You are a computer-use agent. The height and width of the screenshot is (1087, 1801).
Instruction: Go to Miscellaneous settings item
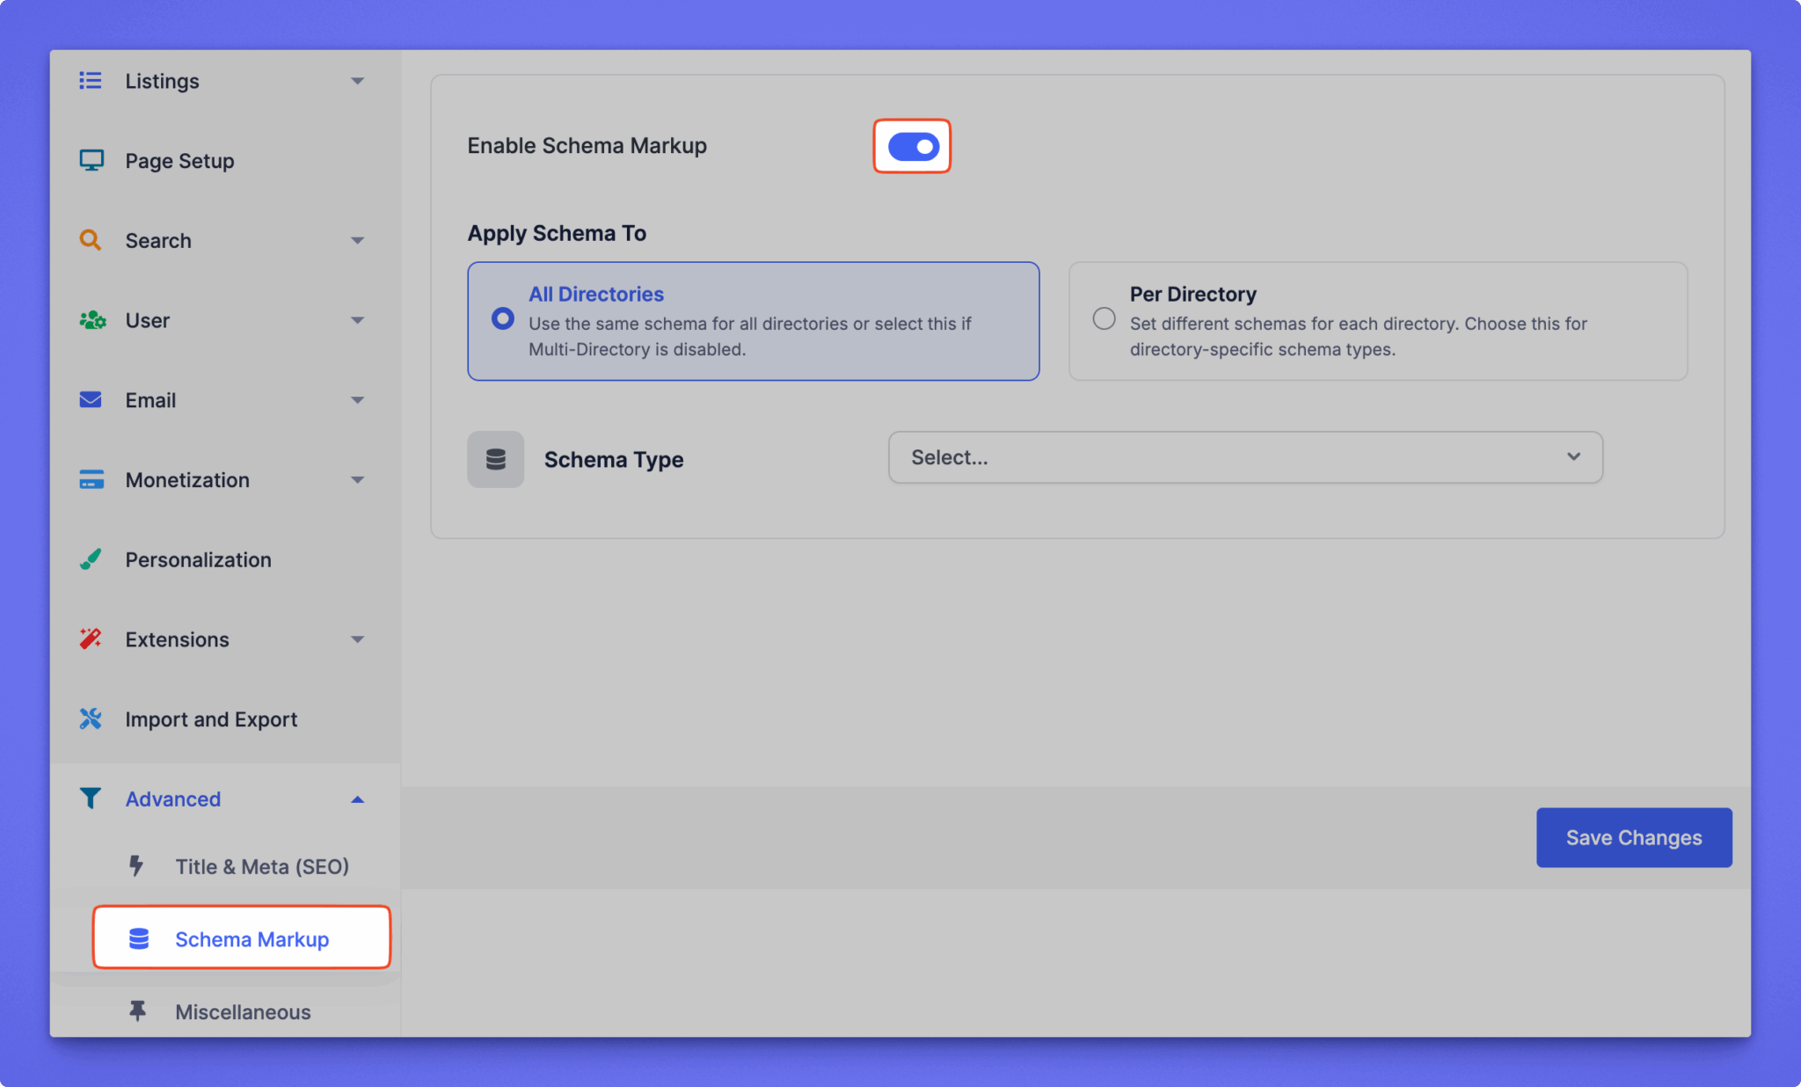pyautogui.click(x=243, y=1012)
